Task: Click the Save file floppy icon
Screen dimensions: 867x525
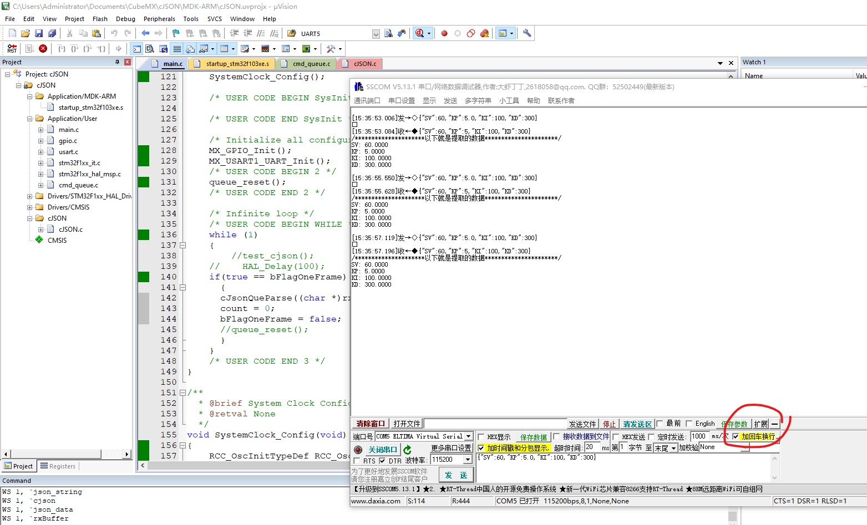Action: pos(39,33)
